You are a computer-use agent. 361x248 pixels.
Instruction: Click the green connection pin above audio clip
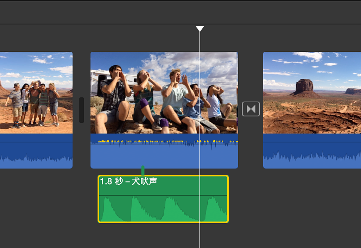coord(143,170)
